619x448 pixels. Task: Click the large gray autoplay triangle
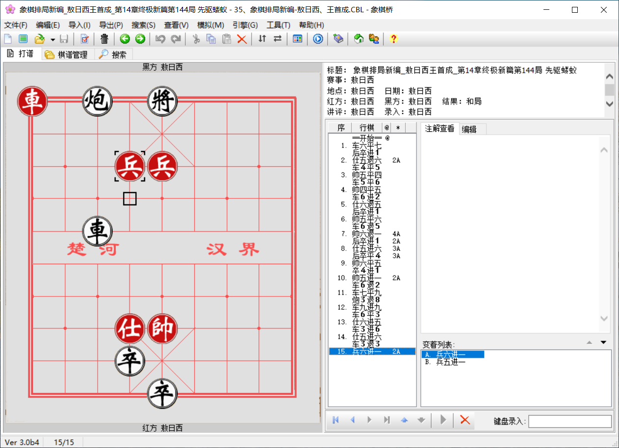(x=443, y=420)
